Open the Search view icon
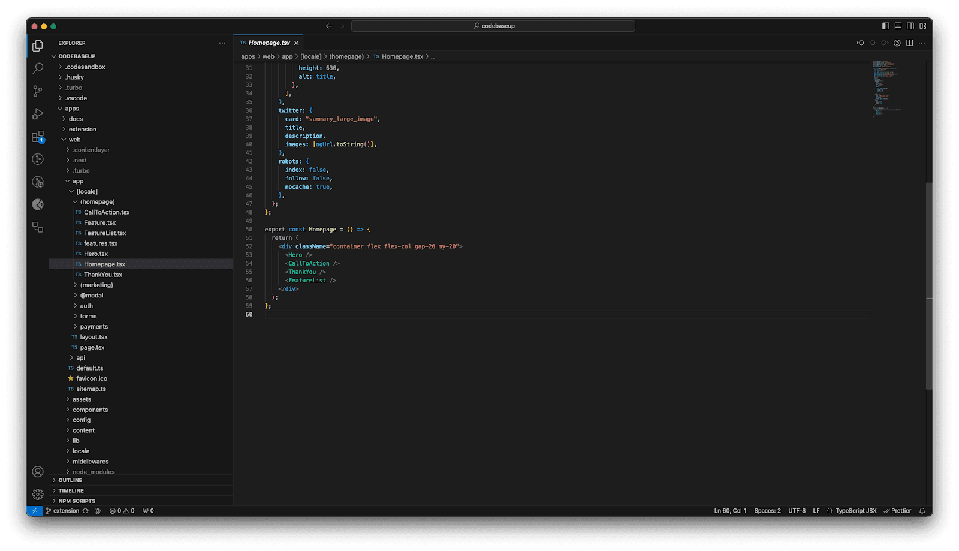Screen dimensions: 959x551 38,68
